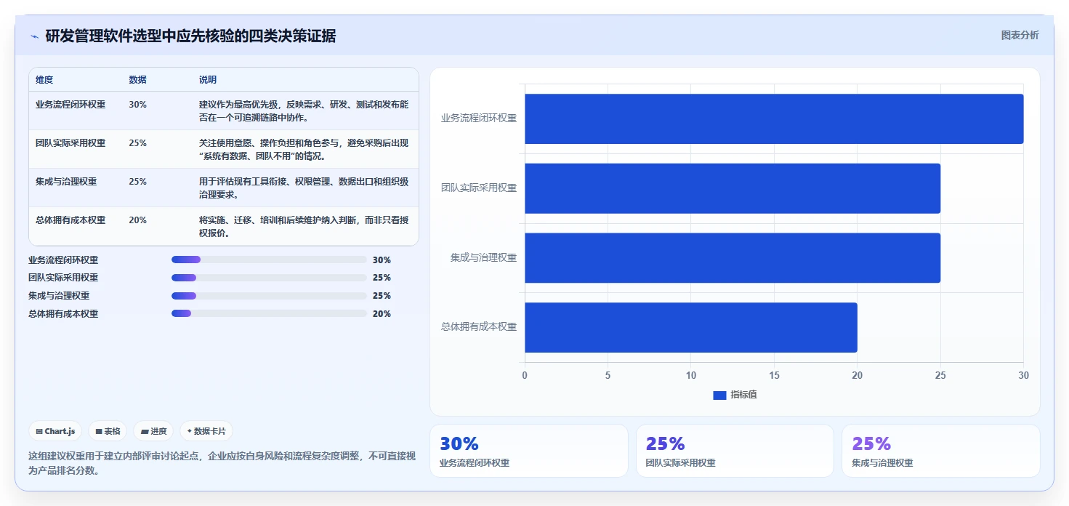Click the 20% figure beside the progress bar
Viewport: 1069px width, 506px height.
coord(382,313)
